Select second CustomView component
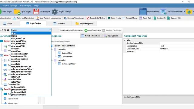 tap(67, 57)
